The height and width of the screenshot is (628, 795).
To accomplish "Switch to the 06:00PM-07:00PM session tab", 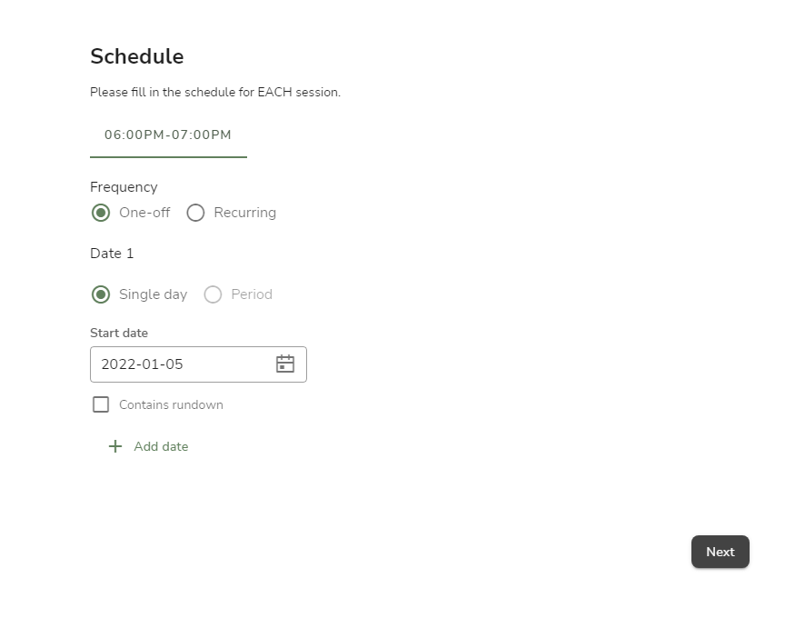I will [168, 135].
